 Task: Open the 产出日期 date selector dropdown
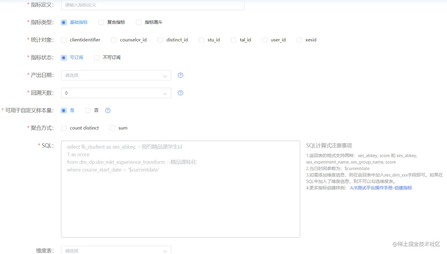[116, 75]
